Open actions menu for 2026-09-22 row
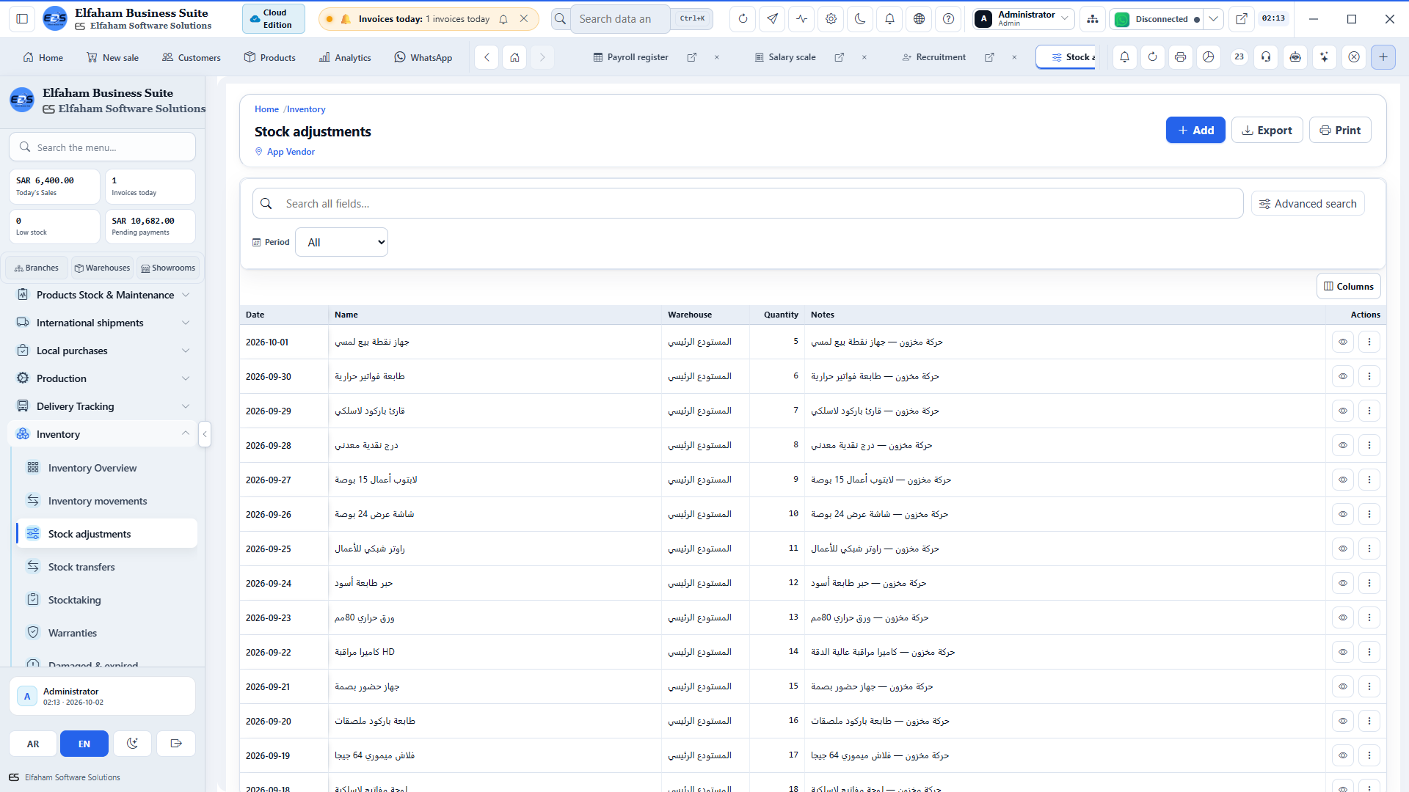 tap(1369, 652)
